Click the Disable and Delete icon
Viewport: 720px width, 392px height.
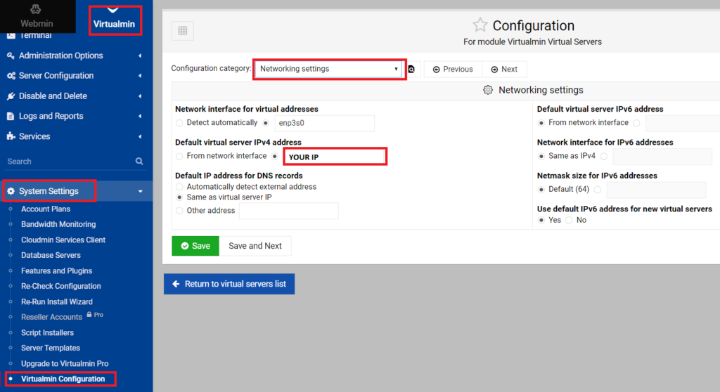tap(11, 96)
